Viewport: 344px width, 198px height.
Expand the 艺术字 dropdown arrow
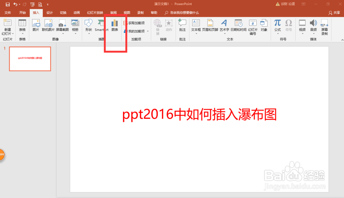click(x=224, y=34)
